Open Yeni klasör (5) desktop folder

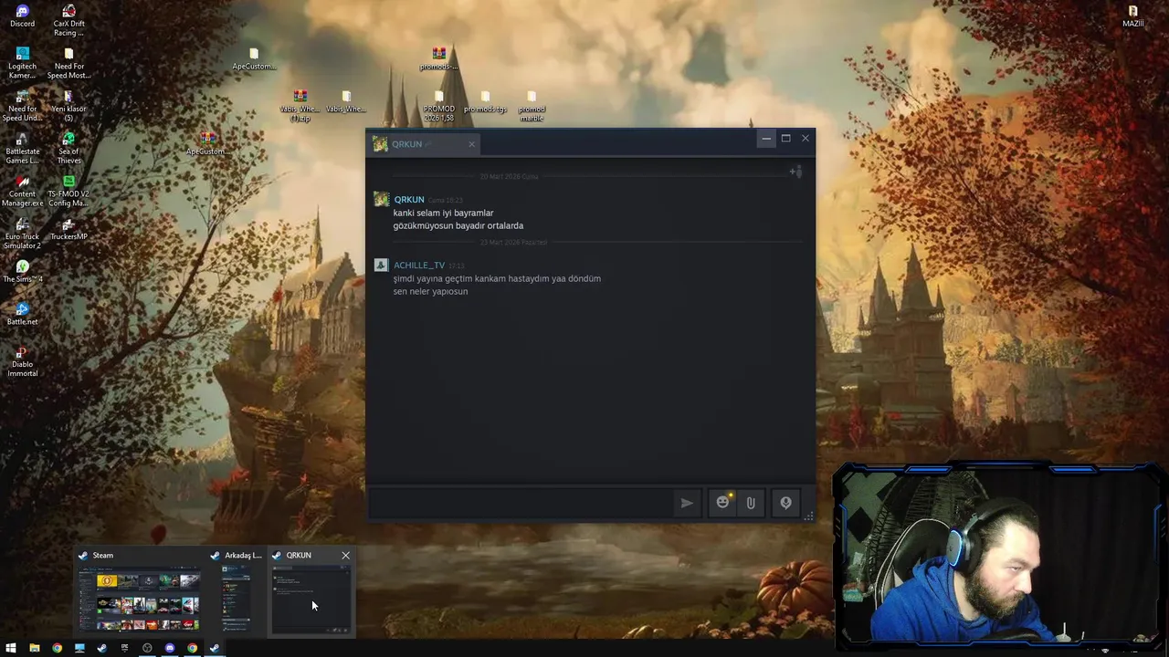[x=68, y=105]
